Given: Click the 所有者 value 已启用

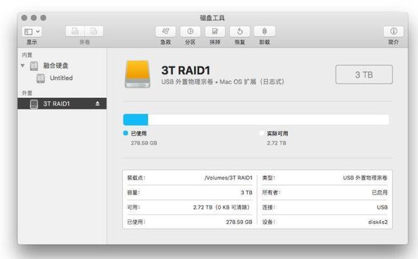Looking at the screenshot, I should (x=379, y=192).
